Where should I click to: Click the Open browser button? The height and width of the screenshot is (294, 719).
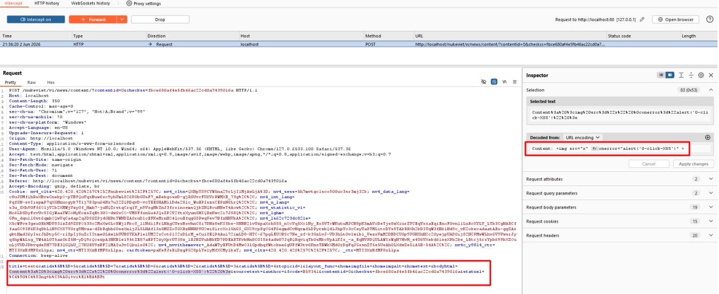676,20
